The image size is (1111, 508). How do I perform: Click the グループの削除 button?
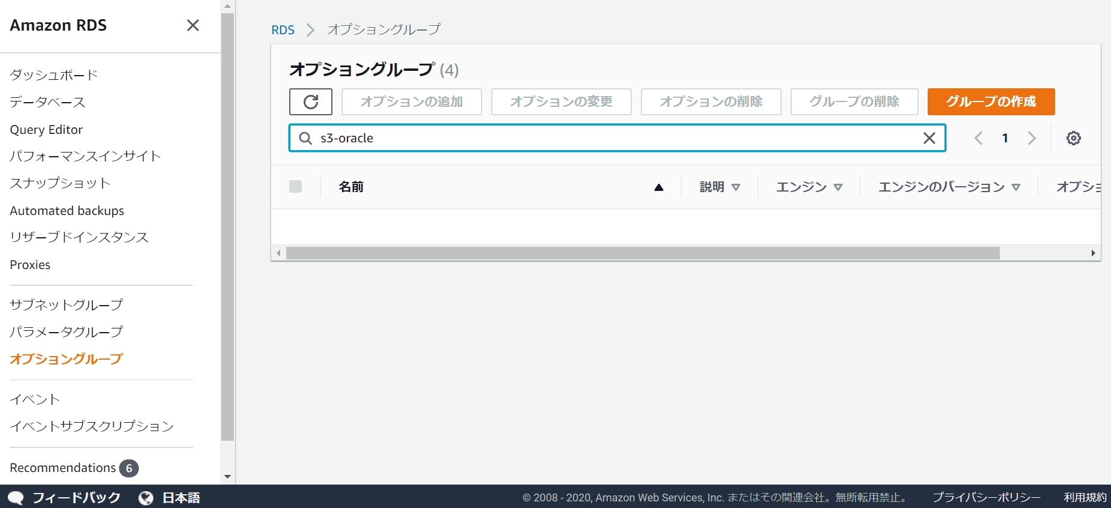854,101
